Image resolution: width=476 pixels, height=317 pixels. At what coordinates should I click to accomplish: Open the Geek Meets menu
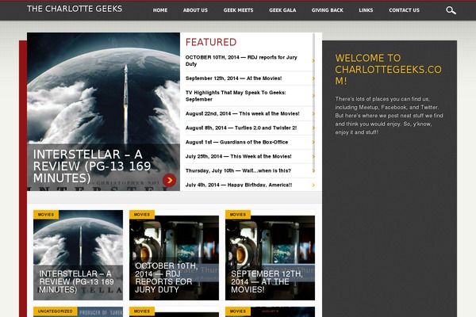pos(238,10)
